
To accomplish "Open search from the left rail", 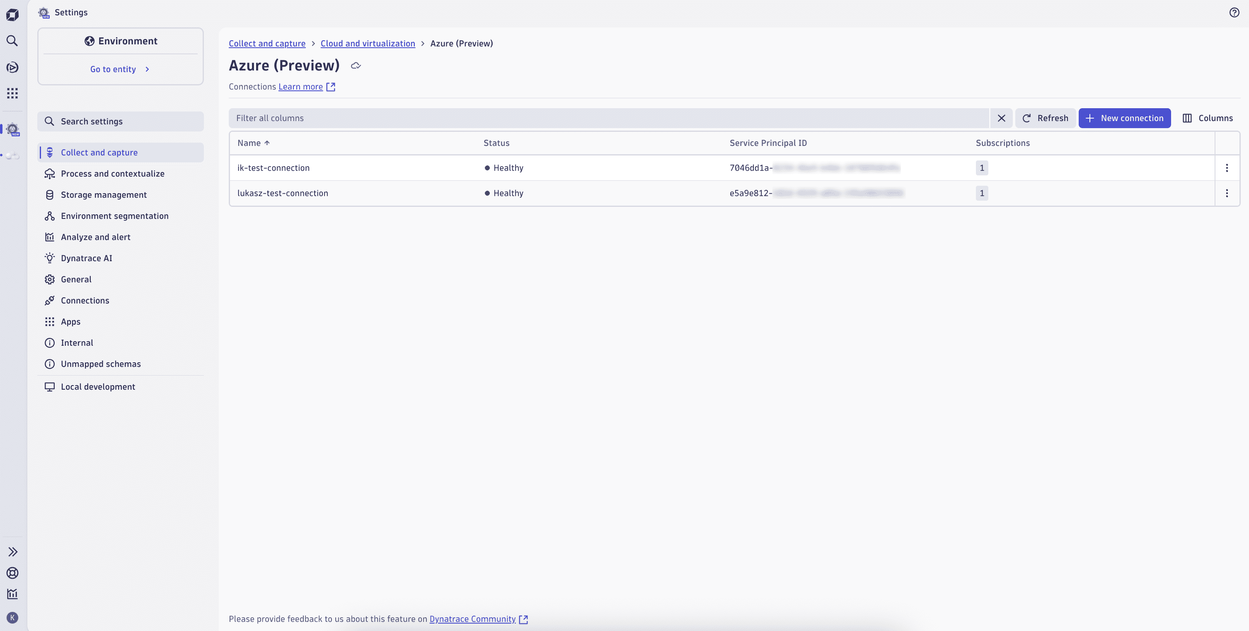I will (12, 41).
